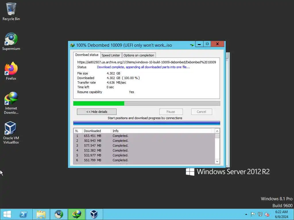Viewport: 294px width, 220px height.
Task: Click the Time left value 0 sec
Action: click(x=110, y=87)
